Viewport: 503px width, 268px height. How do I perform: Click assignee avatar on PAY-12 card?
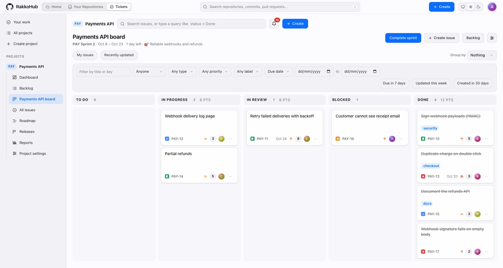pyautogui.click(x=221, y=139)
